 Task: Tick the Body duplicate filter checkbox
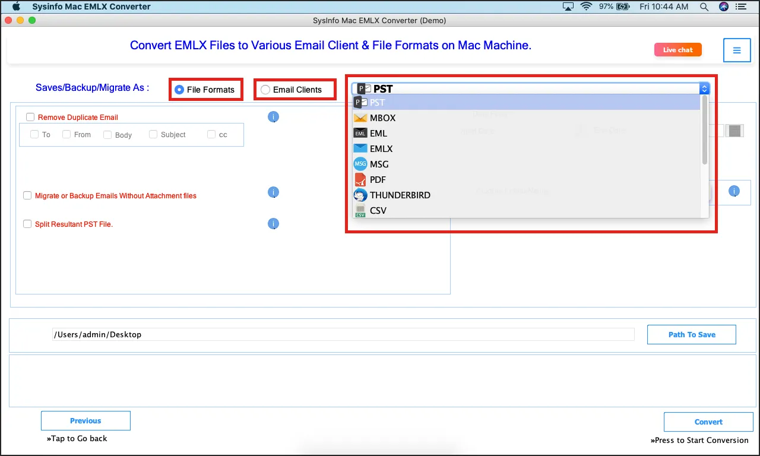pyautogui.click(x=107, y=135)
